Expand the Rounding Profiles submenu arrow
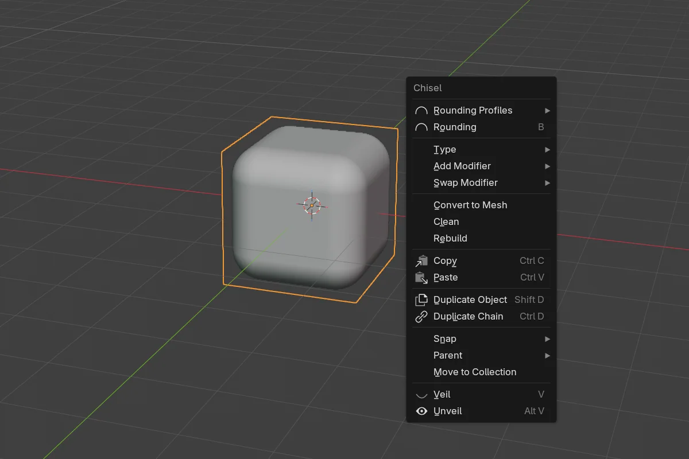The image size is (689, 459). click(547, 110)
